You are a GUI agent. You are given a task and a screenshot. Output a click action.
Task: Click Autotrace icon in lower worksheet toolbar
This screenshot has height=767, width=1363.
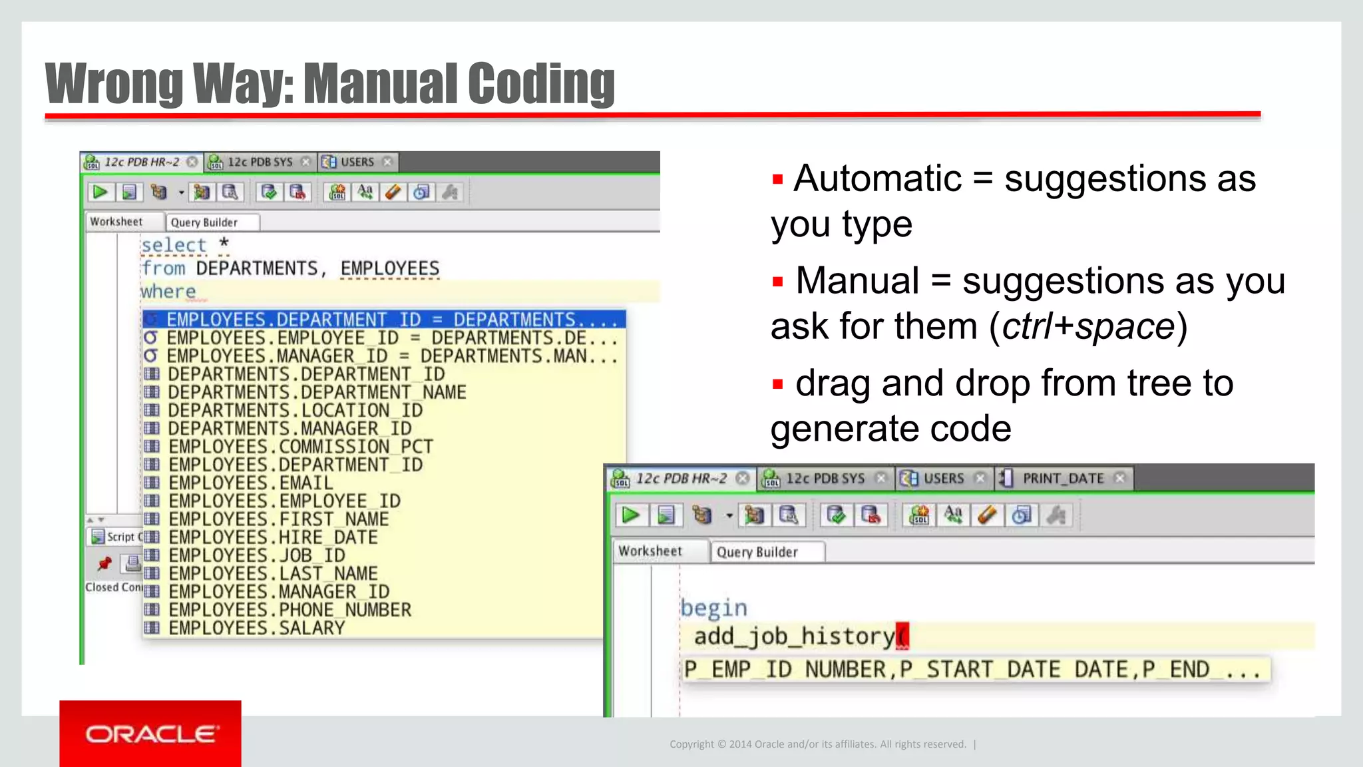point(754,515)
